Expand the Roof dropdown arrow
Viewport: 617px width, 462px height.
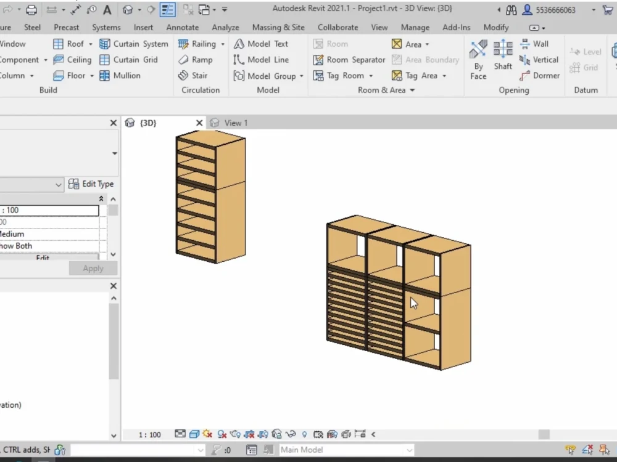click(x=91, y=44)
